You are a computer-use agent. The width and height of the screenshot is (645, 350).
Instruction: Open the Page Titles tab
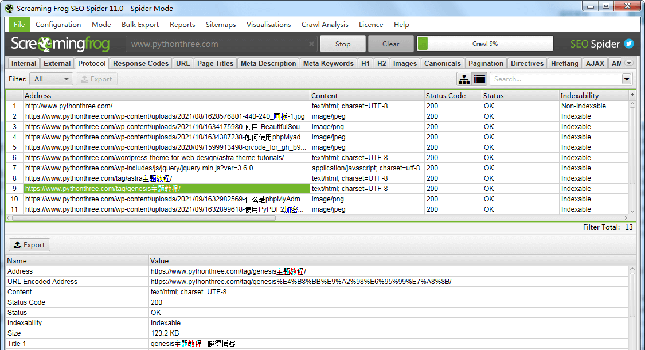coord(215,64)
